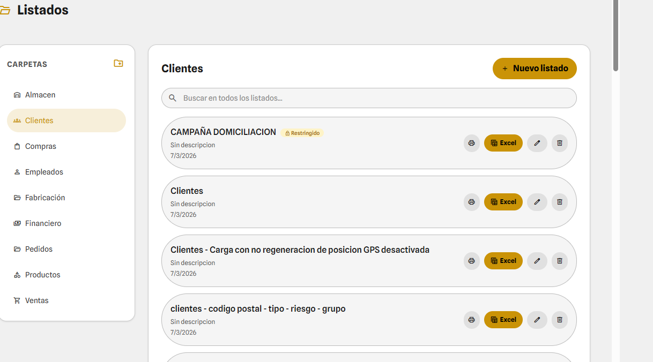Click the Restringido lock badge

(x=302, y=133)
